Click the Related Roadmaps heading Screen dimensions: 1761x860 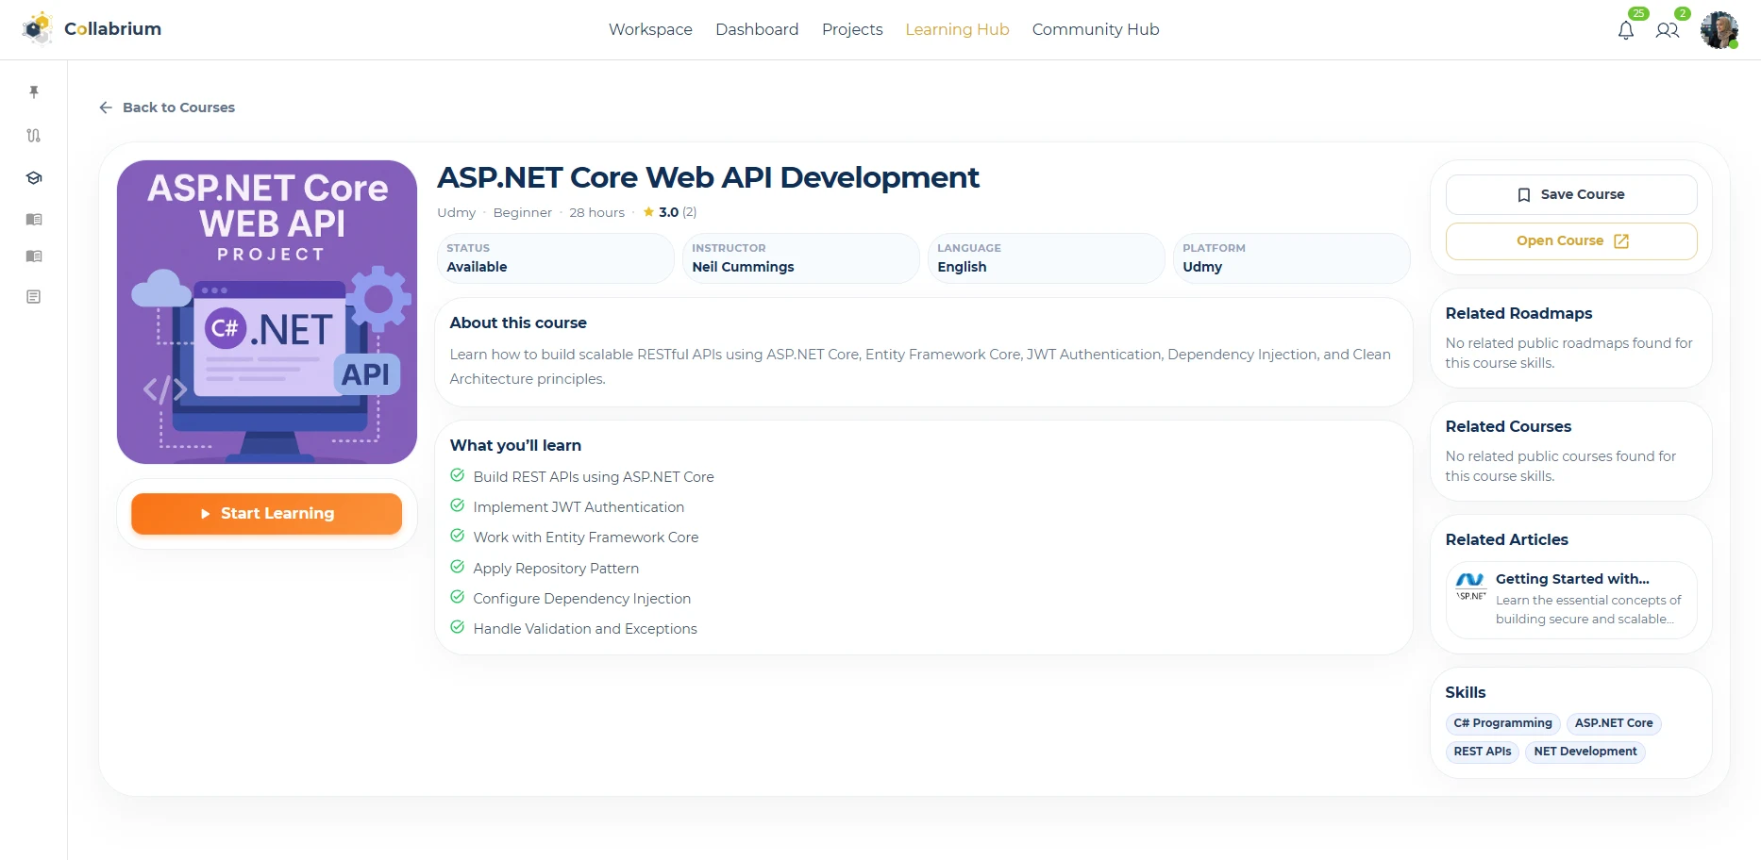pos(1518,313)
